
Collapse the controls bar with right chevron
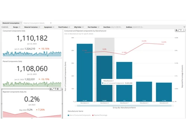184,27
